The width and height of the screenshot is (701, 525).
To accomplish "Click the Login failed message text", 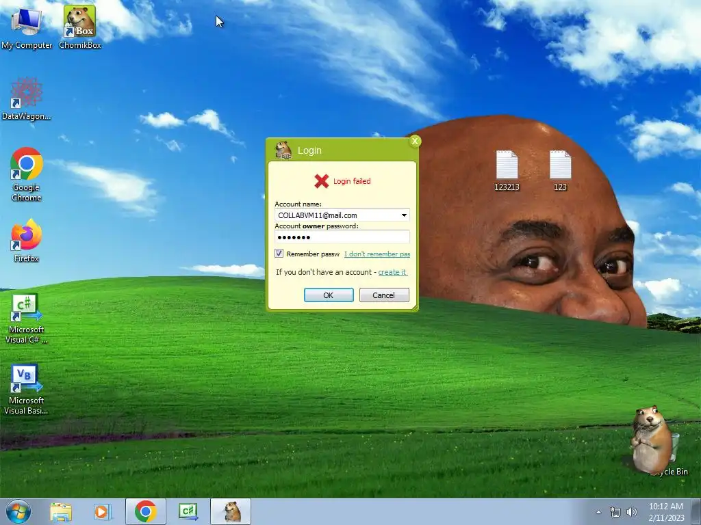I will click(x=352, y=180).
